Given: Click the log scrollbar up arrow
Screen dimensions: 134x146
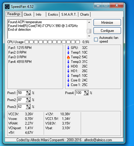Looking at the screenshot, I should [89, 22].
